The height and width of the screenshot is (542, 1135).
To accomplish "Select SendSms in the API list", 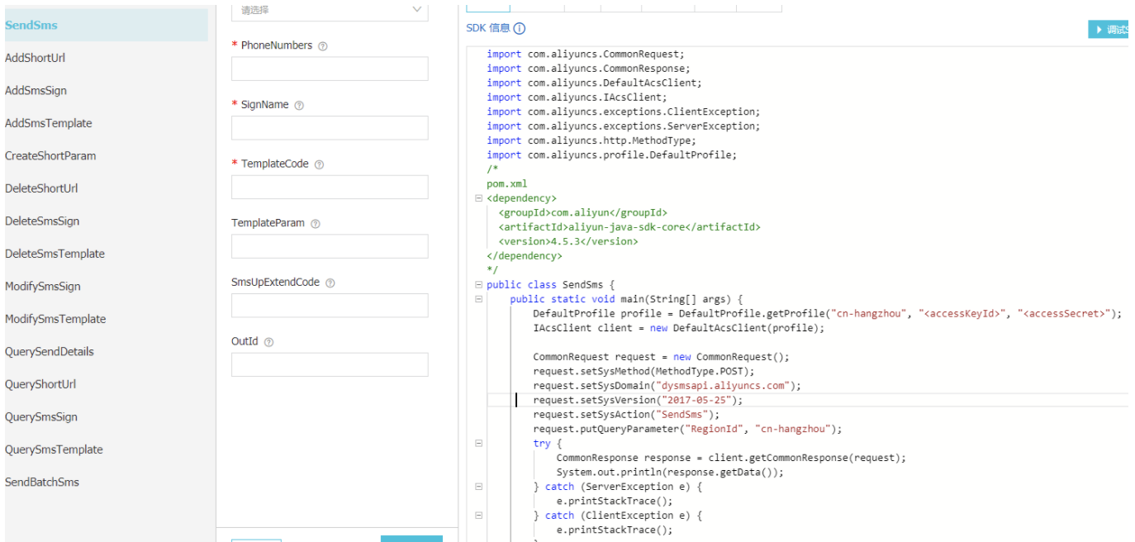I will (x=31, y=25).
